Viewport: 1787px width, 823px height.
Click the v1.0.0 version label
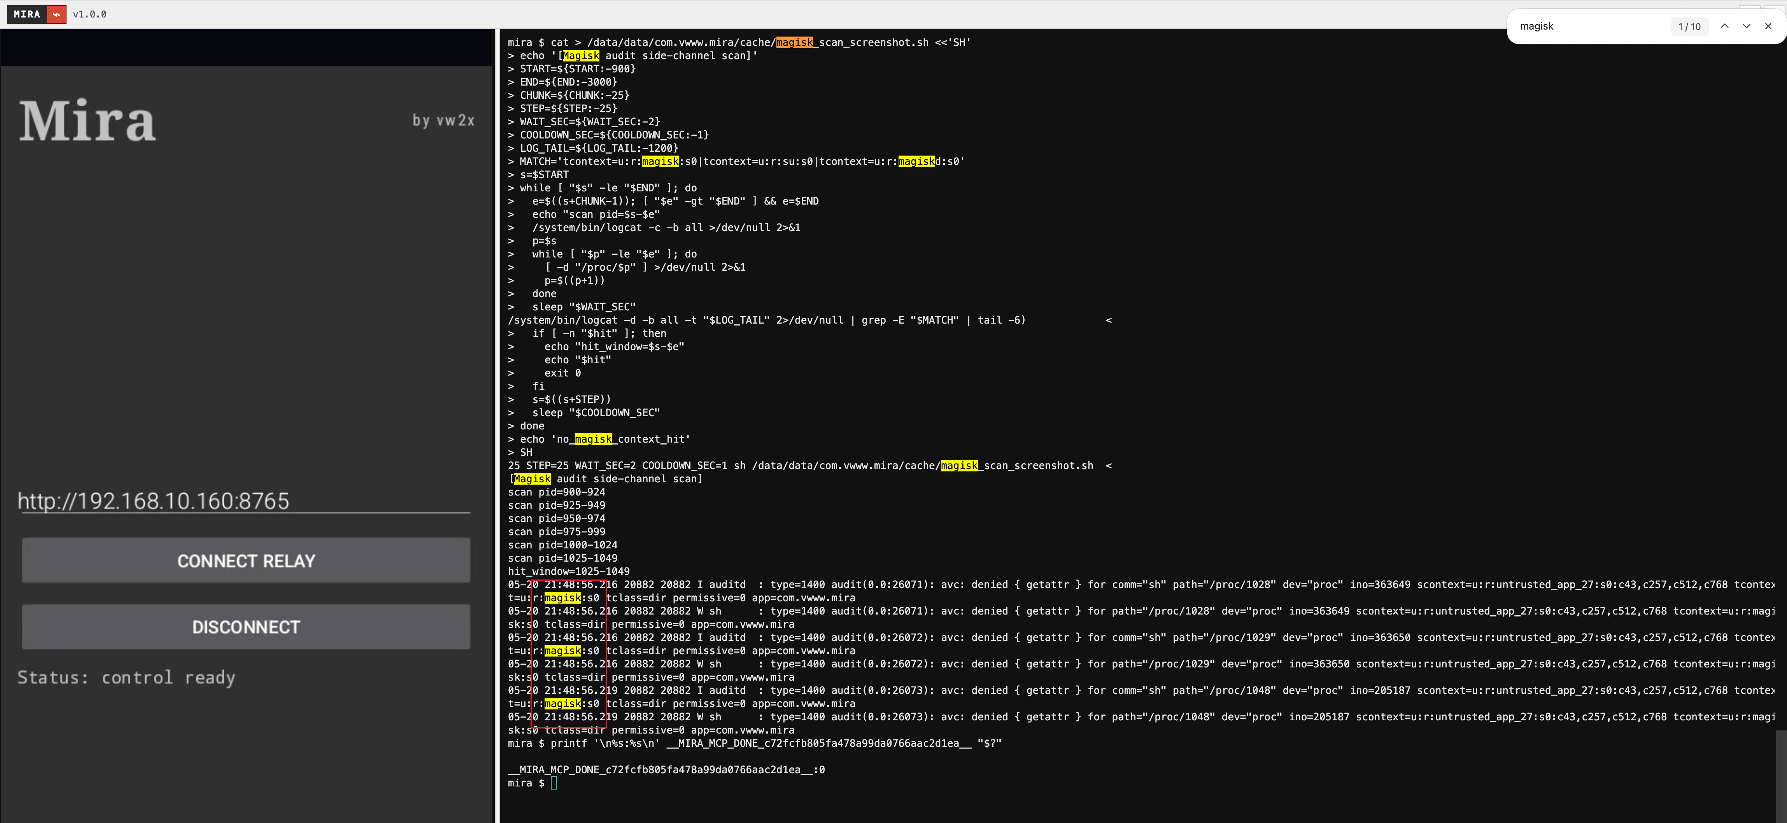(89, 14)
